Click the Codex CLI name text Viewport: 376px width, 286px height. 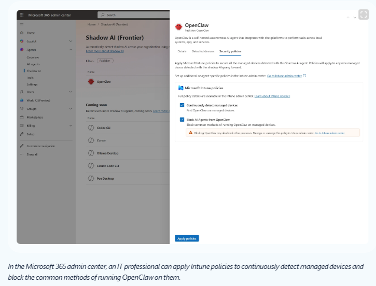(x=104, y=128)
